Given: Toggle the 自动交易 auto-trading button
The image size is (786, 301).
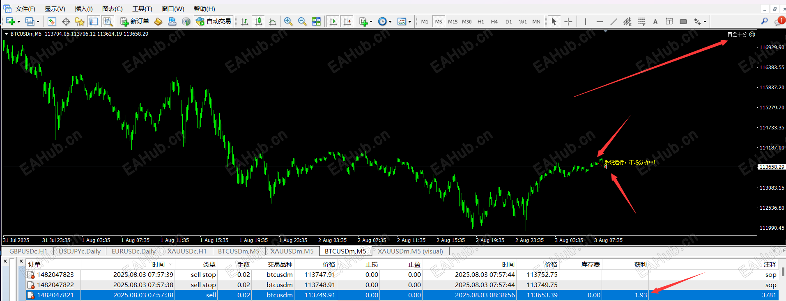Looking at the screenshot, I should pos(214,21).
